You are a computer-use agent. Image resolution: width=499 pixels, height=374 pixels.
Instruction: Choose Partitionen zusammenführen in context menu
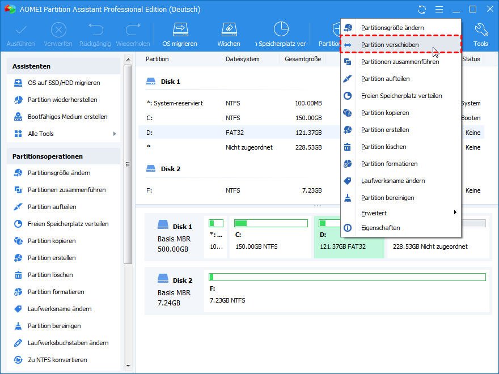click(x=401, y=62)
